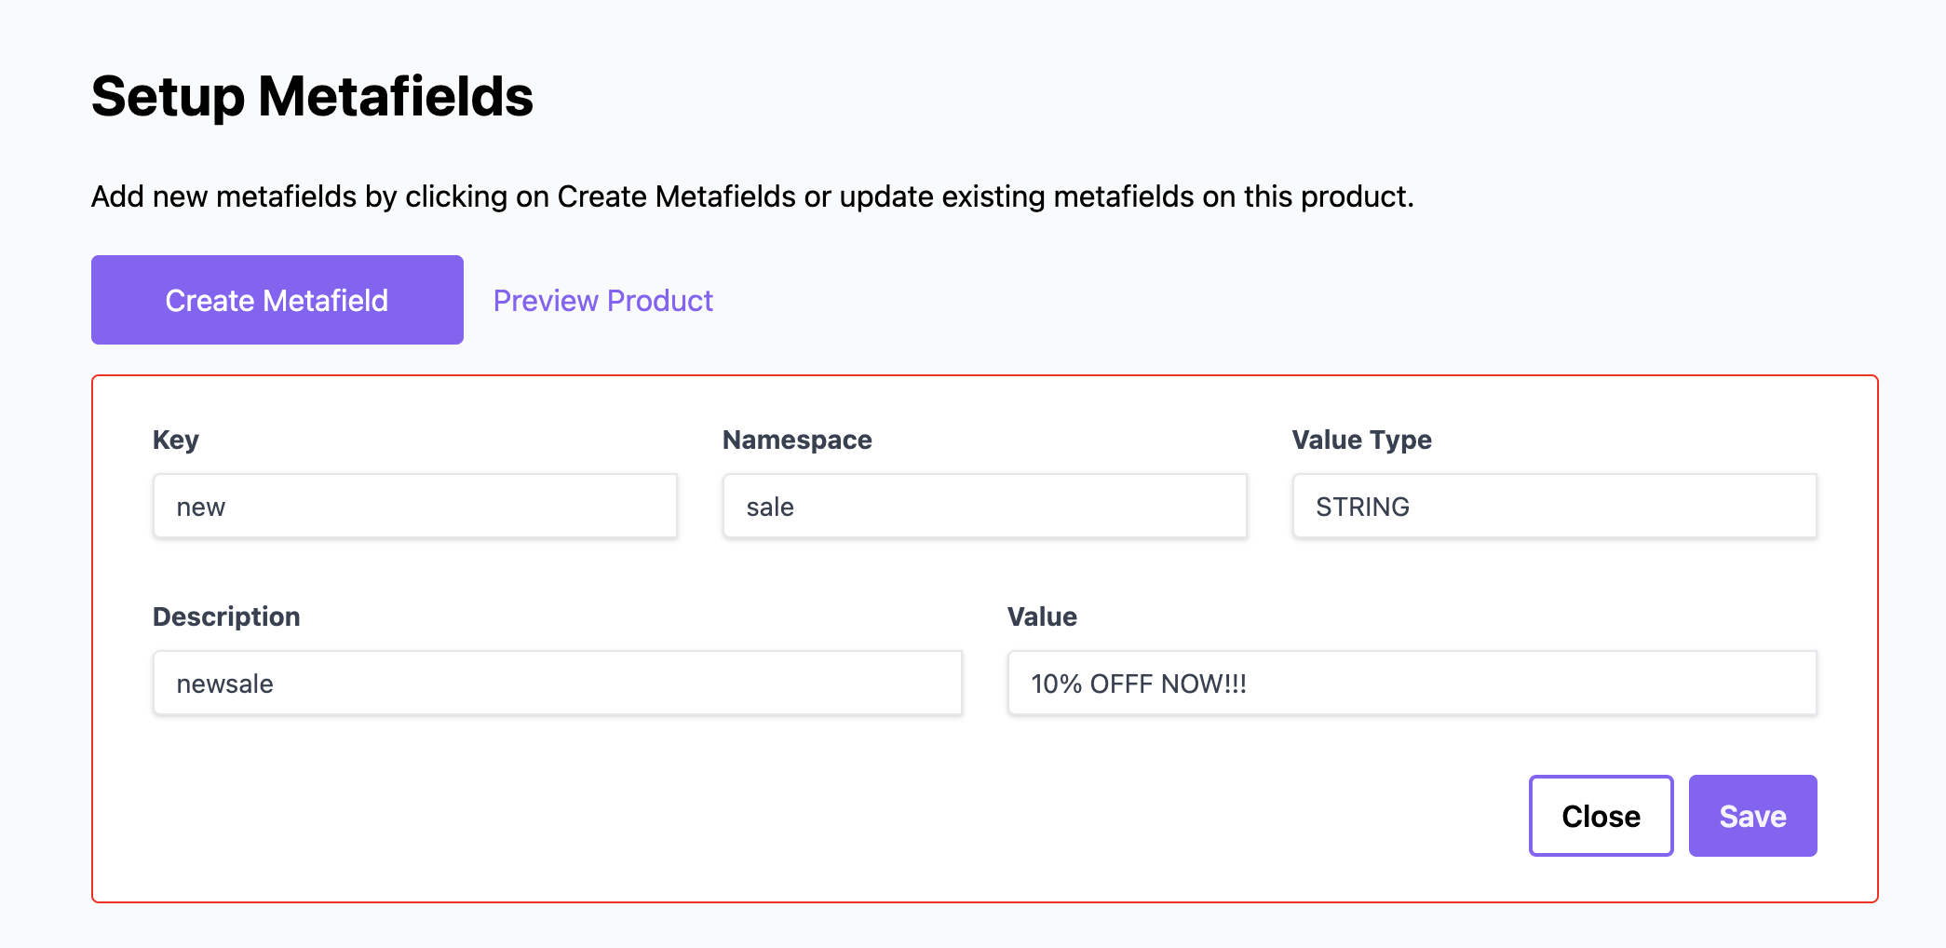Place cursor in the 'newsale' text
The height and width of the screenshot is (948, 1946).
coord(225,684)
